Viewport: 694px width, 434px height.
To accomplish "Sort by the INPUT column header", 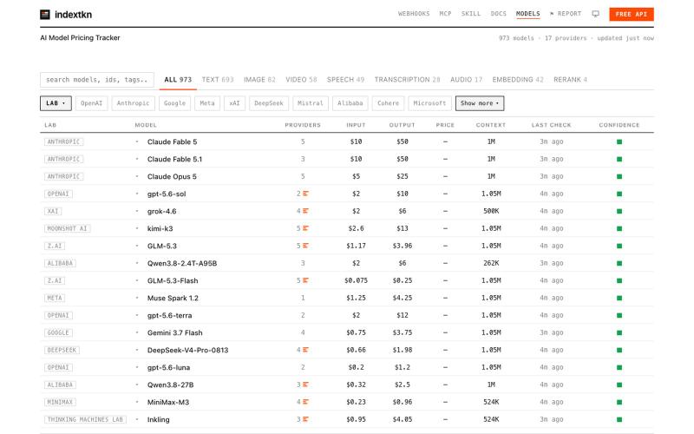I will coord(356,125).
